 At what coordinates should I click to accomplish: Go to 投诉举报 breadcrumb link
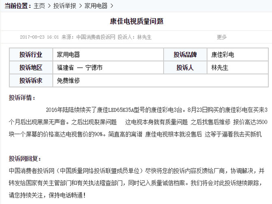(x=64, y=6)
